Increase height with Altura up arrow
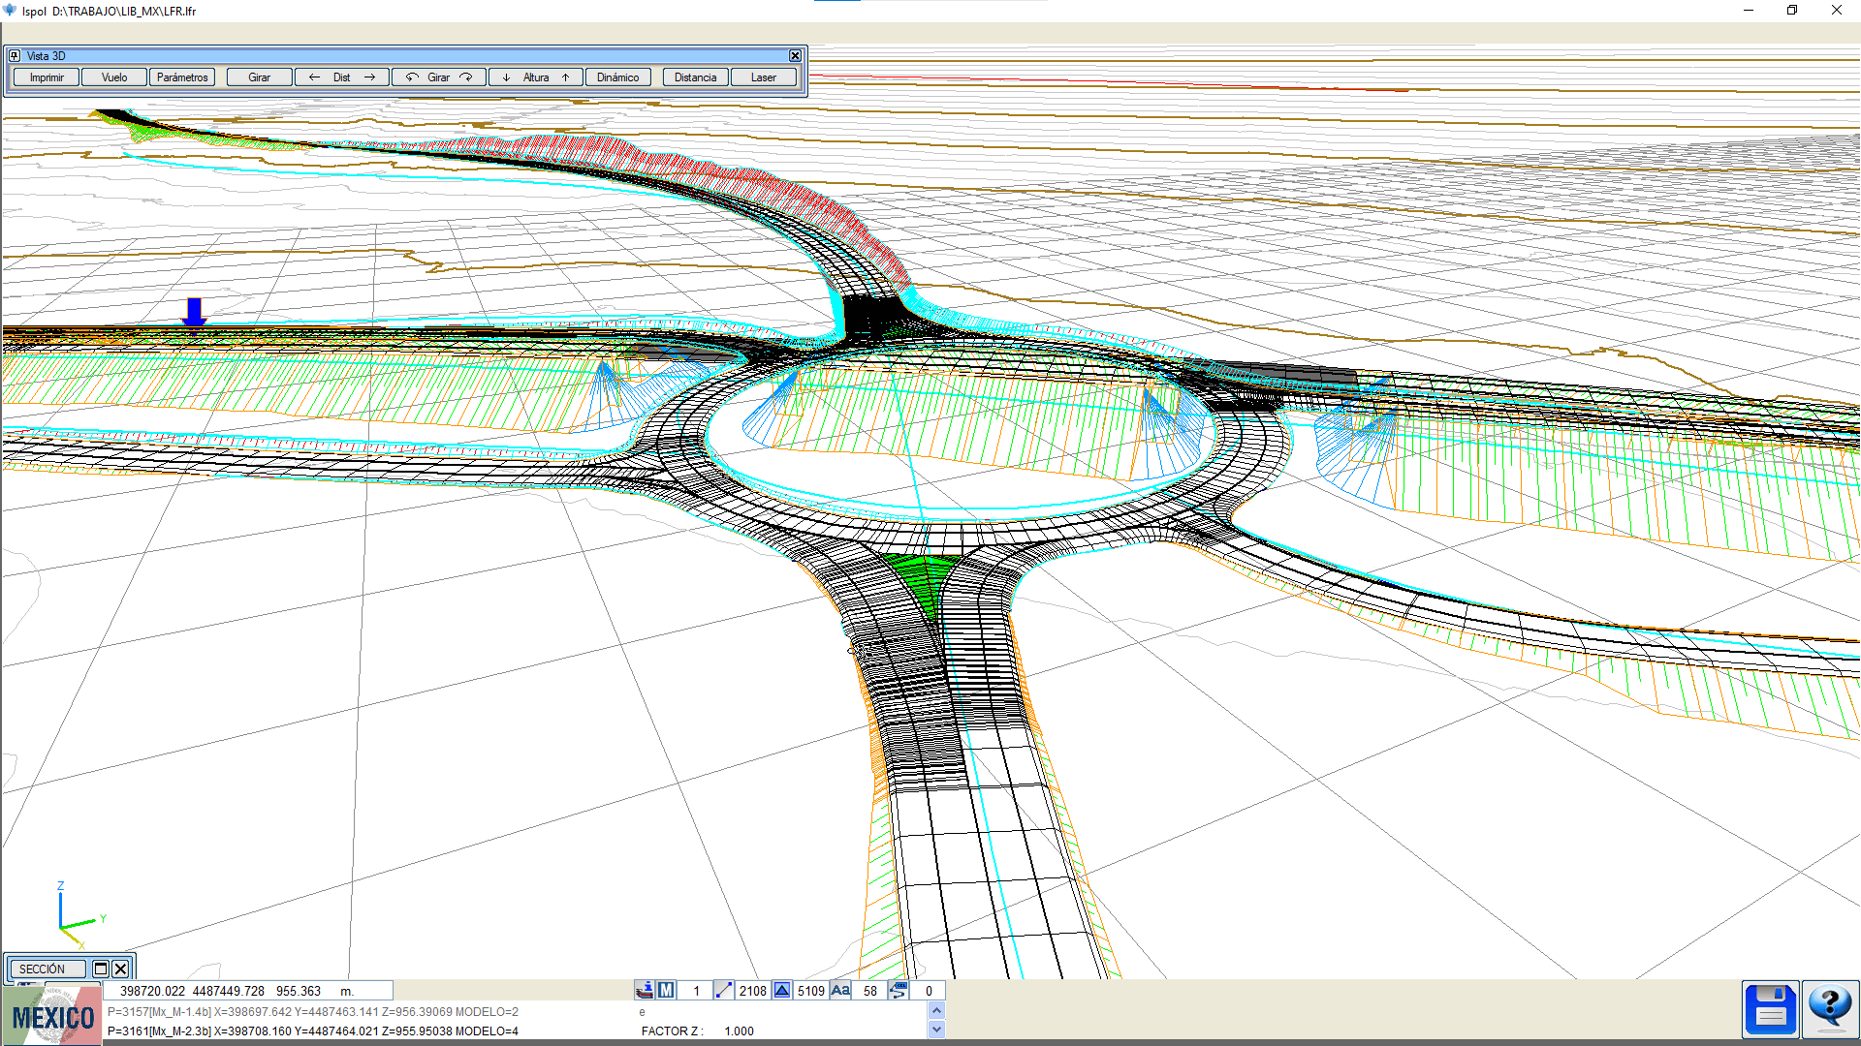This screenshot has width=1861, height=1046. [565, 77]
